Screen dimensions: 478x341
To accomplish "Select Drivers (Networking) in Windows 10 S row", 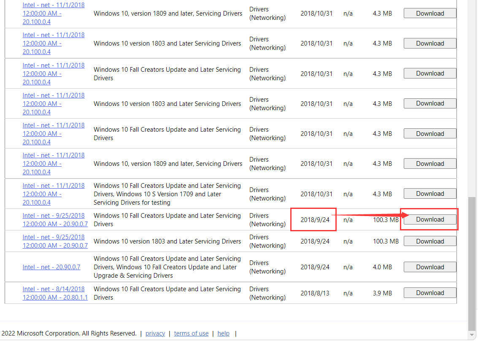I will (x=267, y=194).
